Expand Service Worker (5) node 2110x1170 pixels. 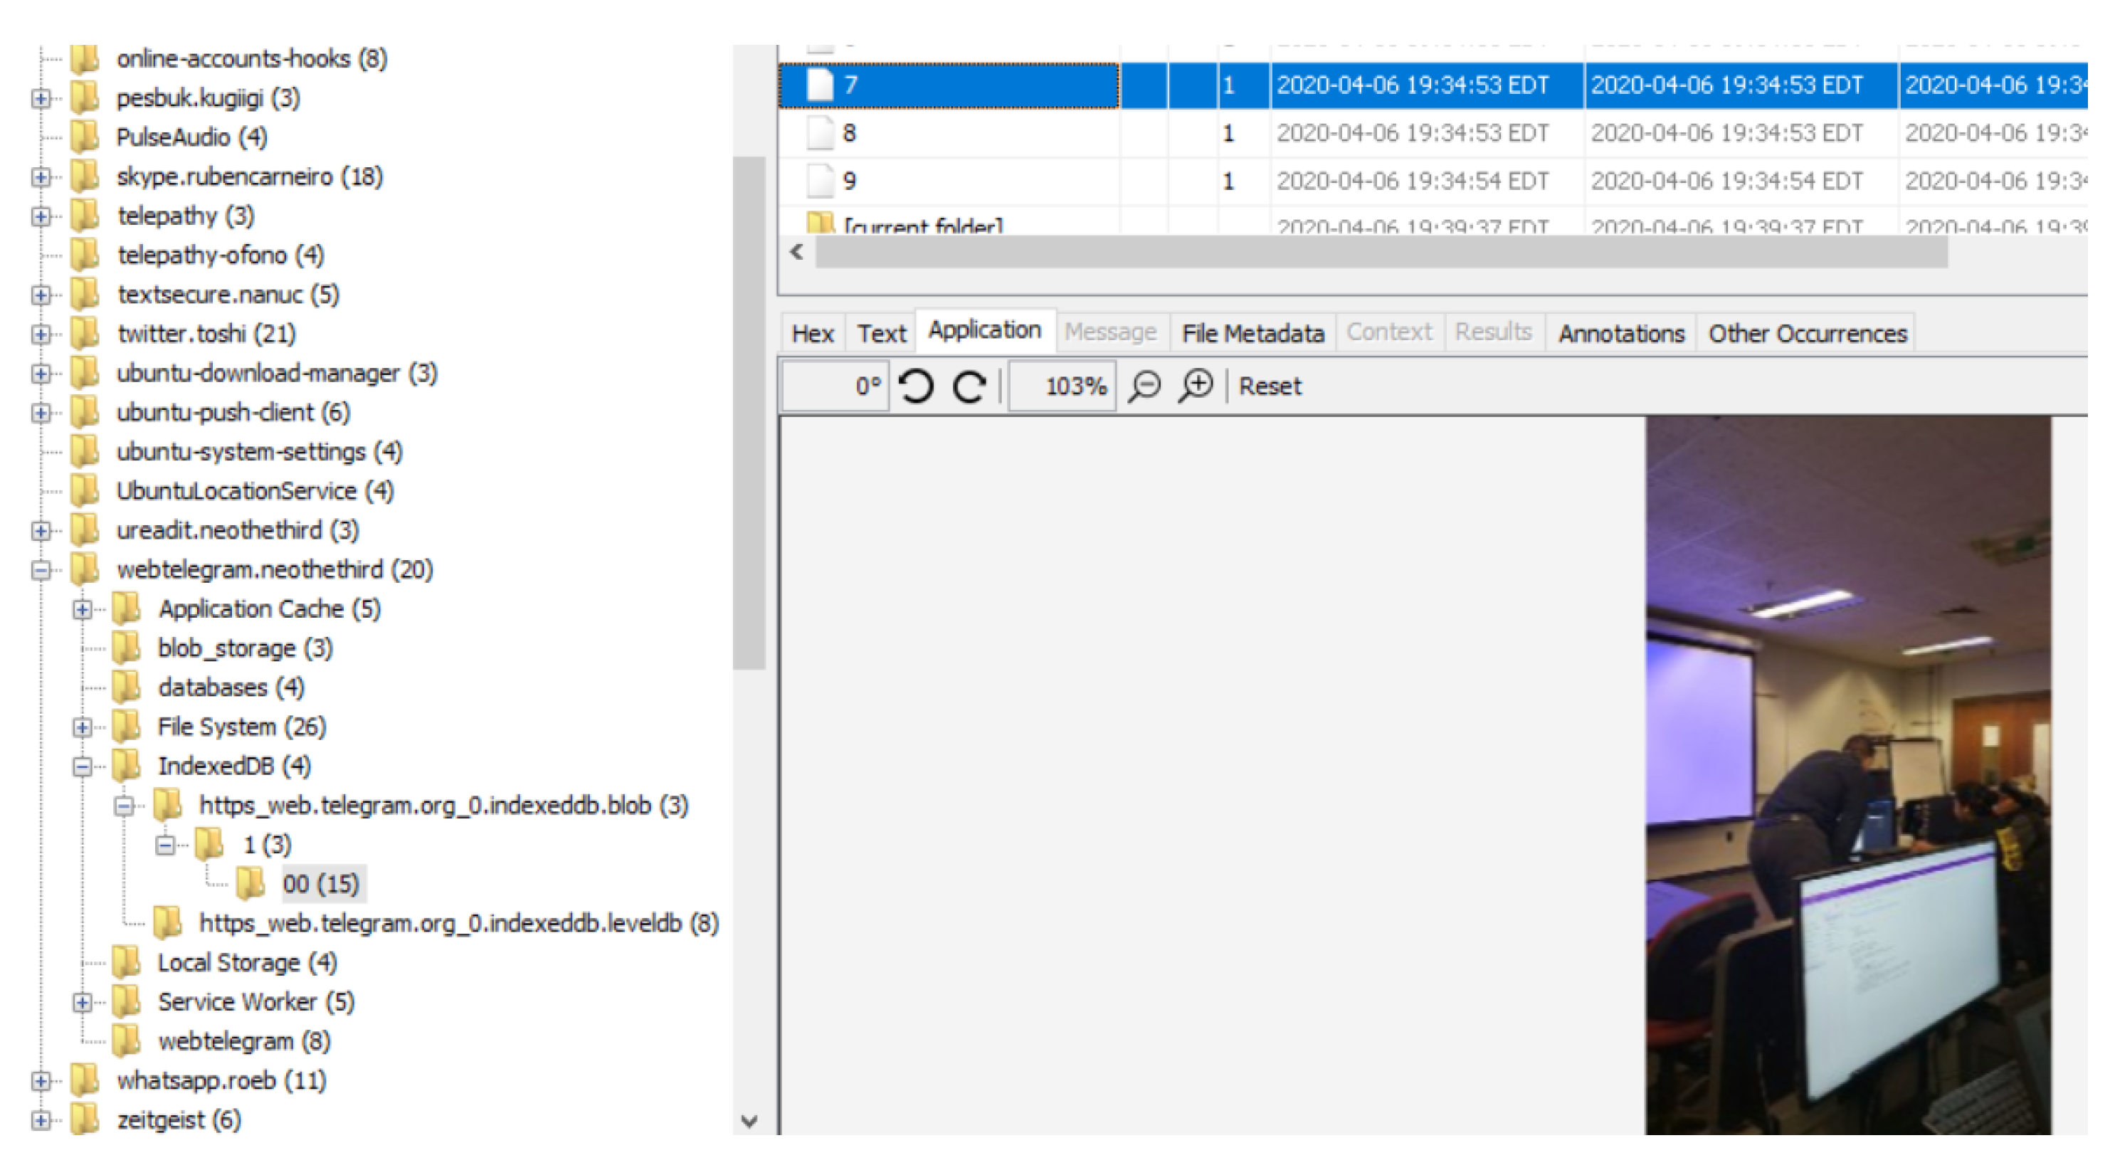pos(82,1003)
